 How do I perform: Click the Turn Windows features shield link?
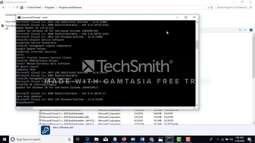pos(3,26)
